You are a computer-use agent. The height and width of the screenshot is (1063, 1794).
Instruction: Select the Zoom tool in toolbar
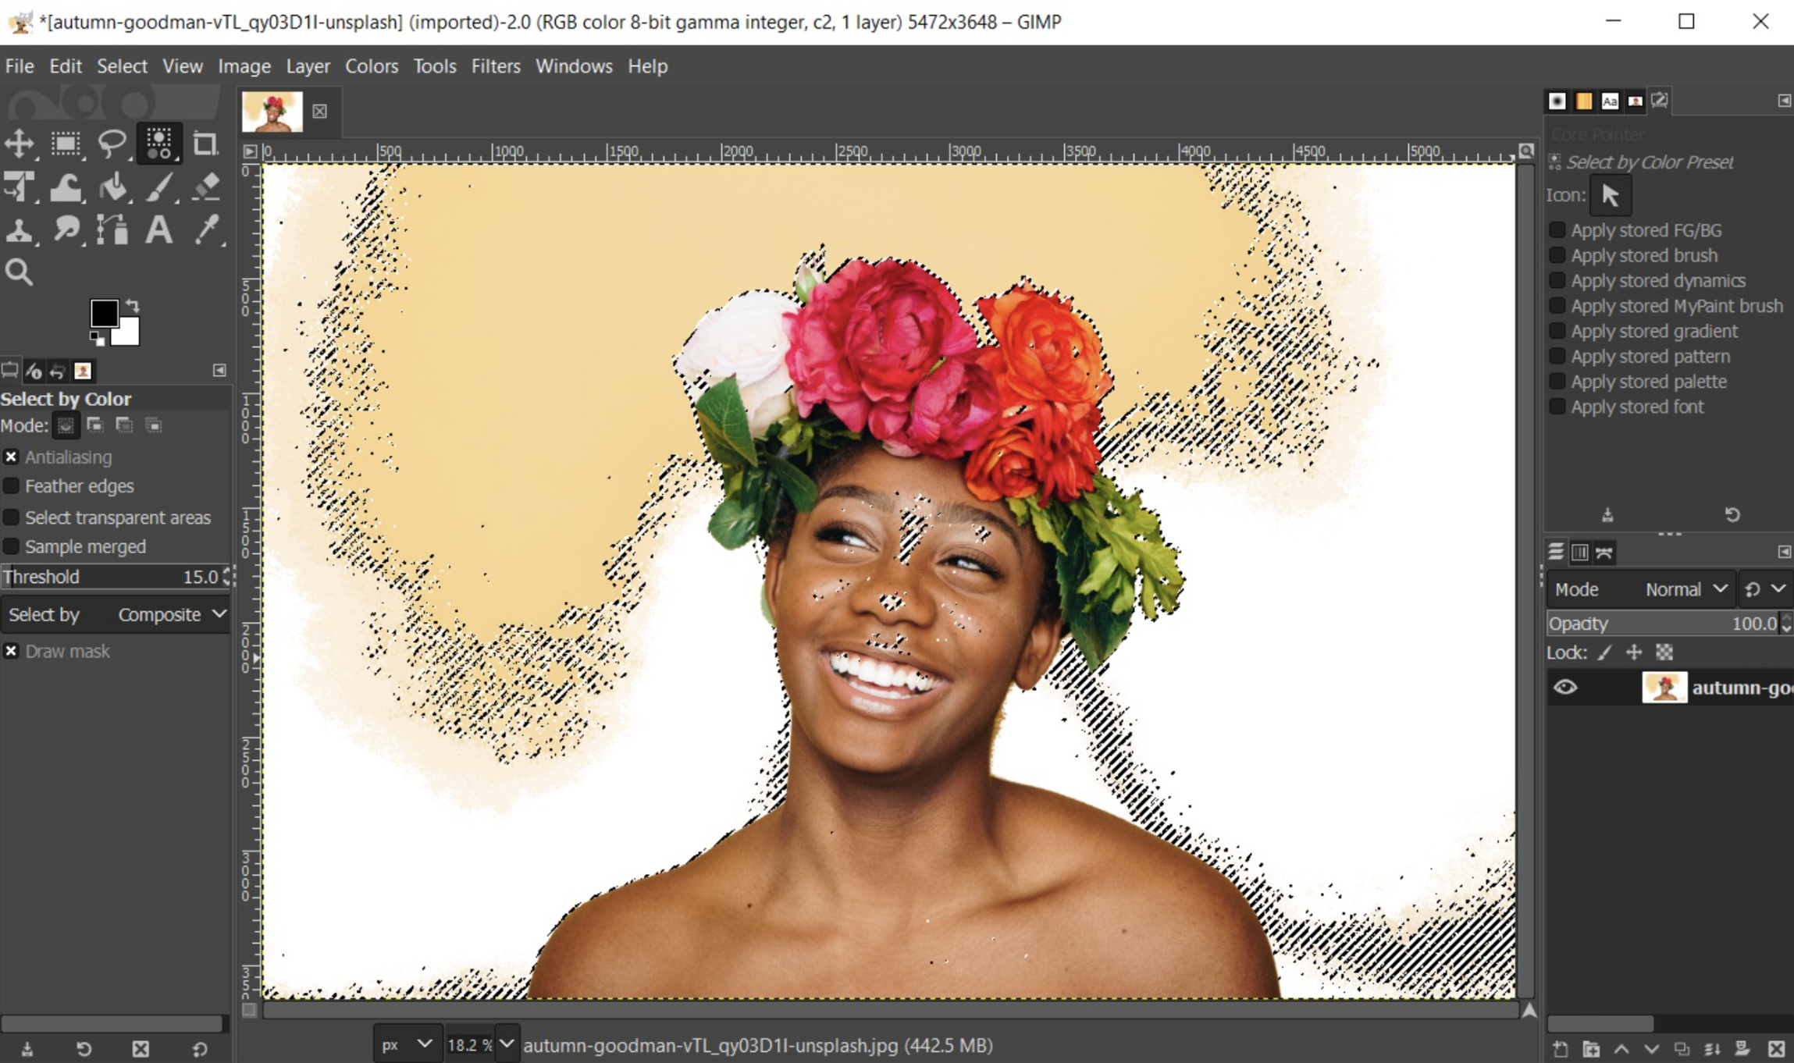point(19,273)
